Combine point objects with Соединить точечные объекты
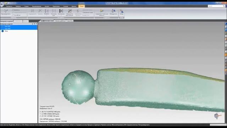This screenshot has width=227, height=128. coord(102,12)
